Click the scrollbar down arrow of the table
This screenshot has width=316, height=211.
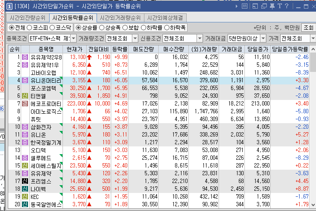313,205
